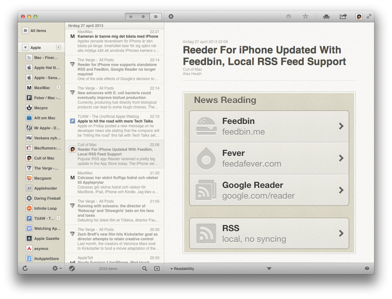
Task: Toggle article read/unread circle
Action: click(x=289, y=17)
